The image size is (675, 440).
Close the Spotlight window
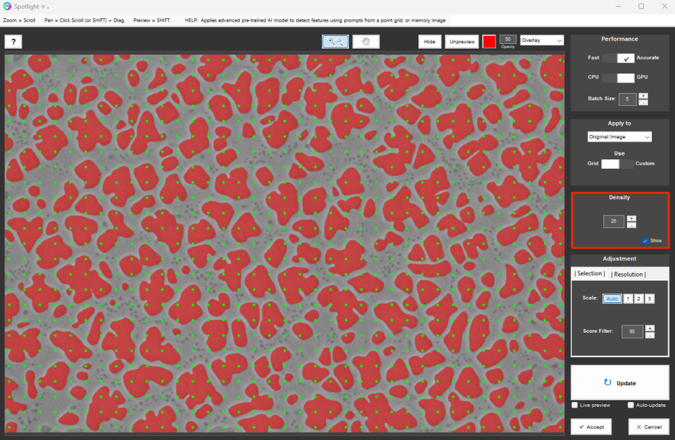(x=664, y=7)
